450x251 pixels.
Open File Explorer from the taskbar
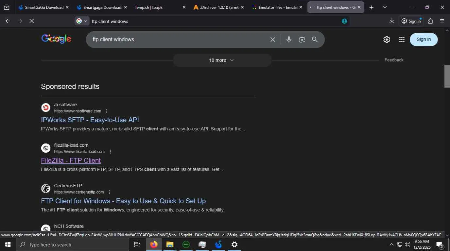coord(170,244)
